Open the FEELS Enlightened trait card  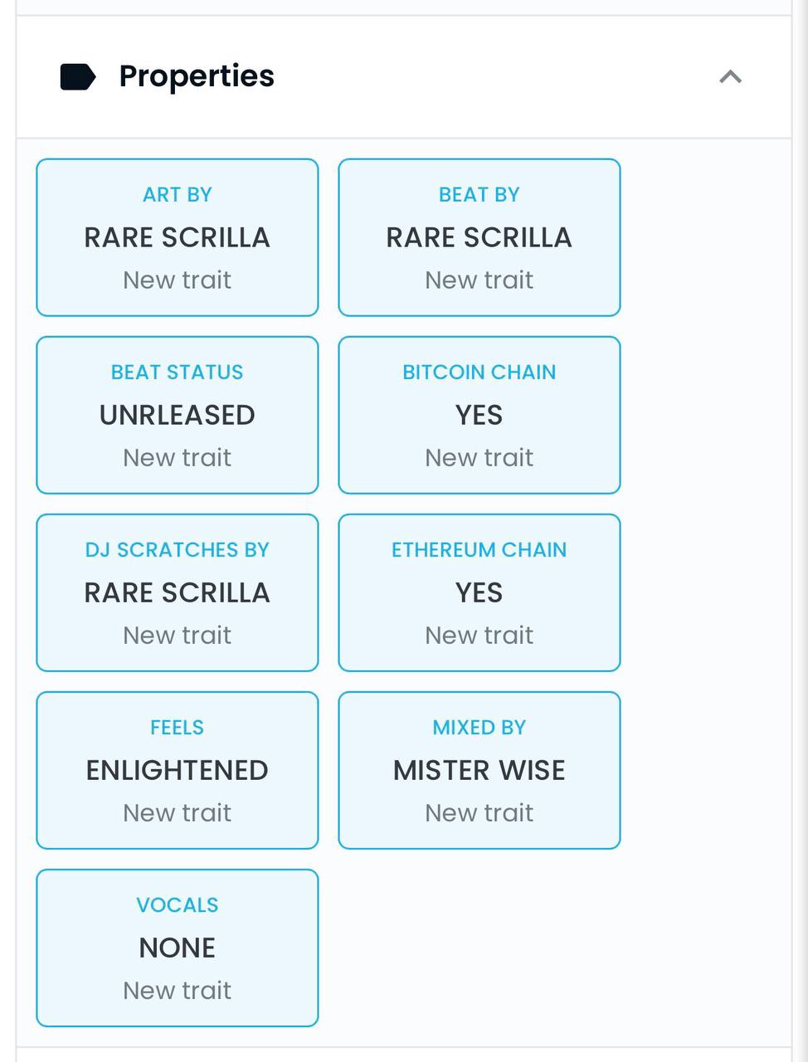coord(178,770)
